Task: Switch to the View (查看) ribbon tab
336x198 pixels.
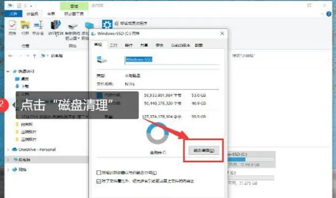Action: coord(51,14)
